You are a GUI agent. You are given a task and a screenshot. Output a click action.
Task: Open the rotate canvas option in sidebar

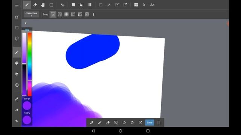tap(17, 38)
